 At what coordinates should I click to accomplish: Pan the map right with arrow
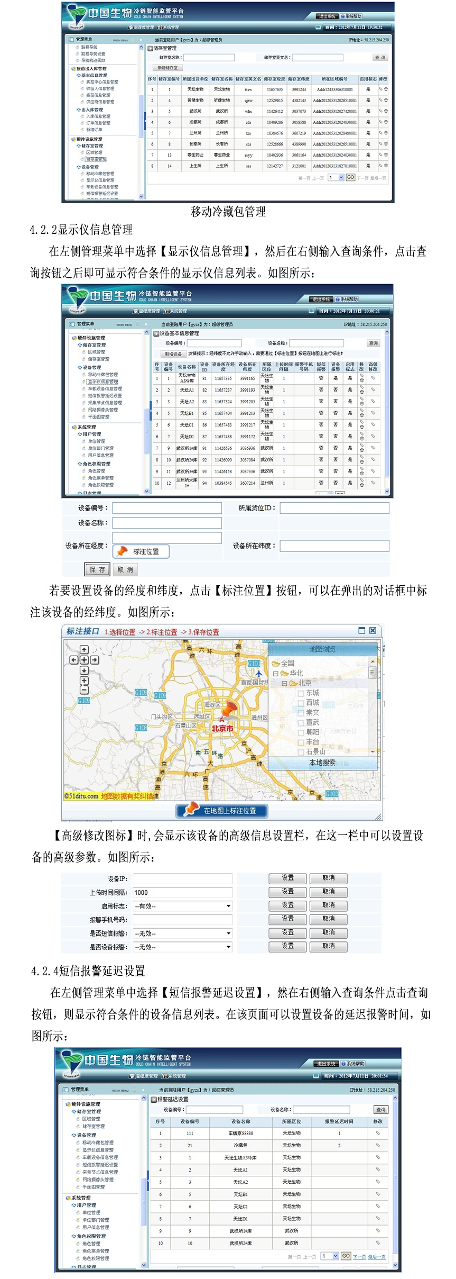coord(94,660)
